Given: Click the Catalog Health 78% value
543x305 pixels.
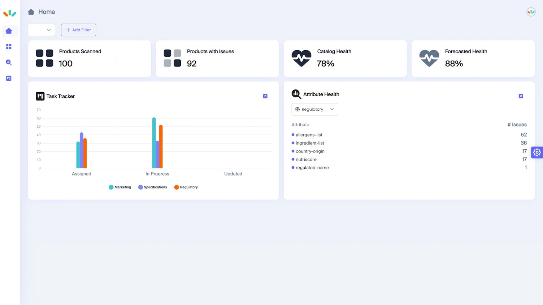Looking at the screenshot, I should click(326, 63).
